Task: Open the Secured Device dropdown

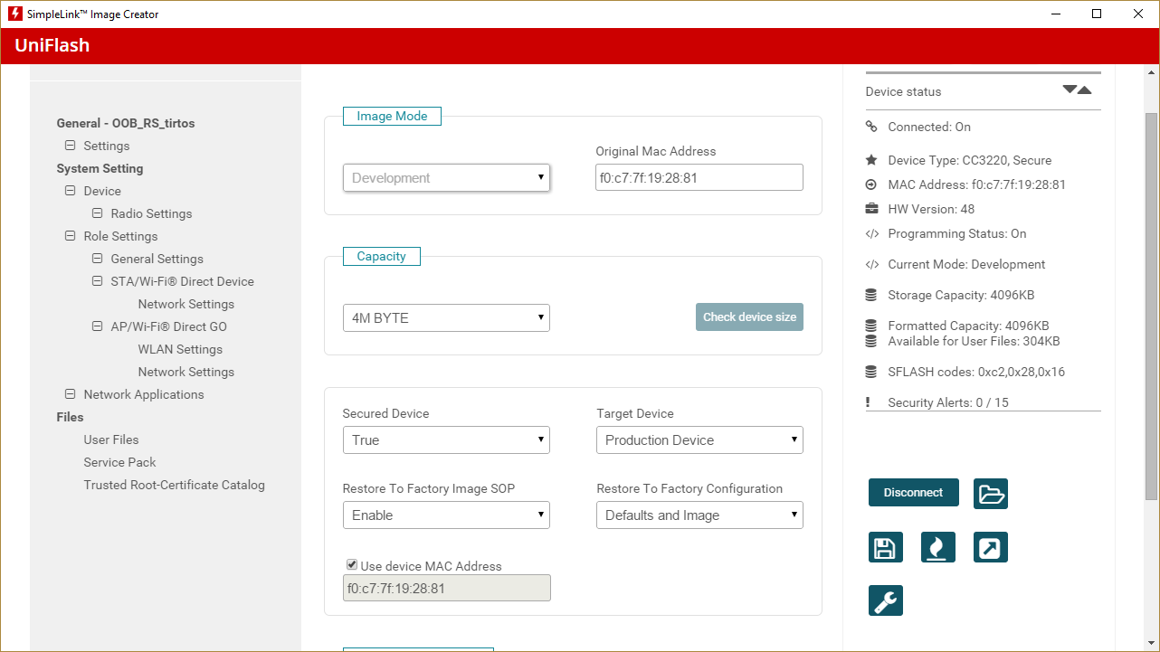Action: [446, 440]
